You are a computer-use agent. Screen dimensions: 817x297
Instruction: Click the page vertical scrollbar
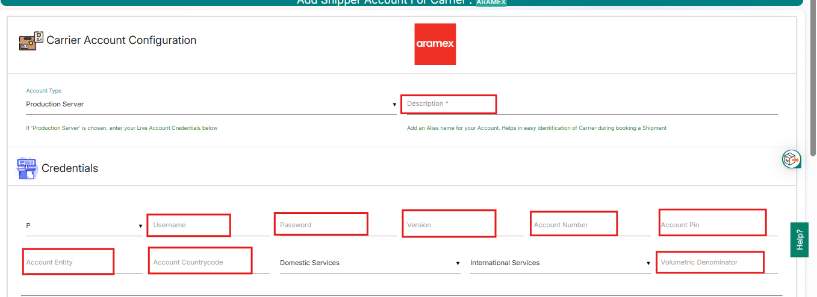tap(813, 78)
